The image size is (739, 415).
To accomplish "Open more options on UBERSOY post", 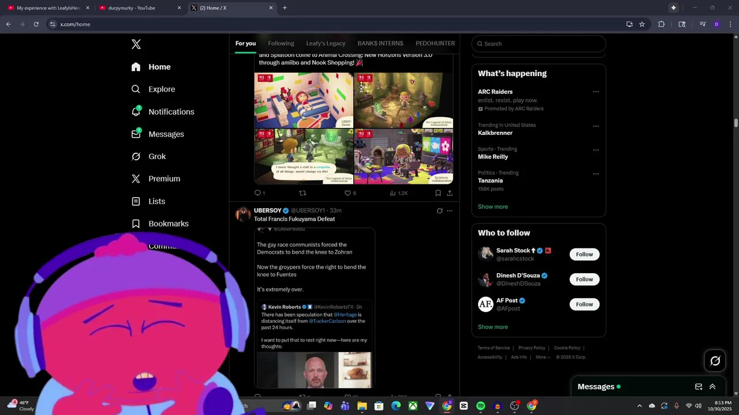I will (450, 211).
